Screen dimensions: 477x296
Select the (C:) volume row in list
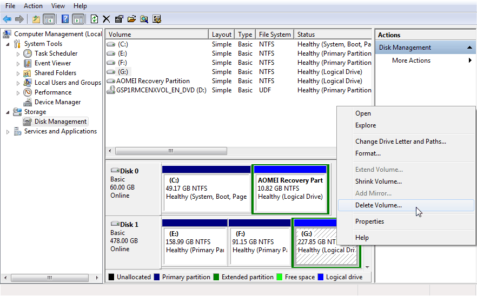click(x=239, y=44)
